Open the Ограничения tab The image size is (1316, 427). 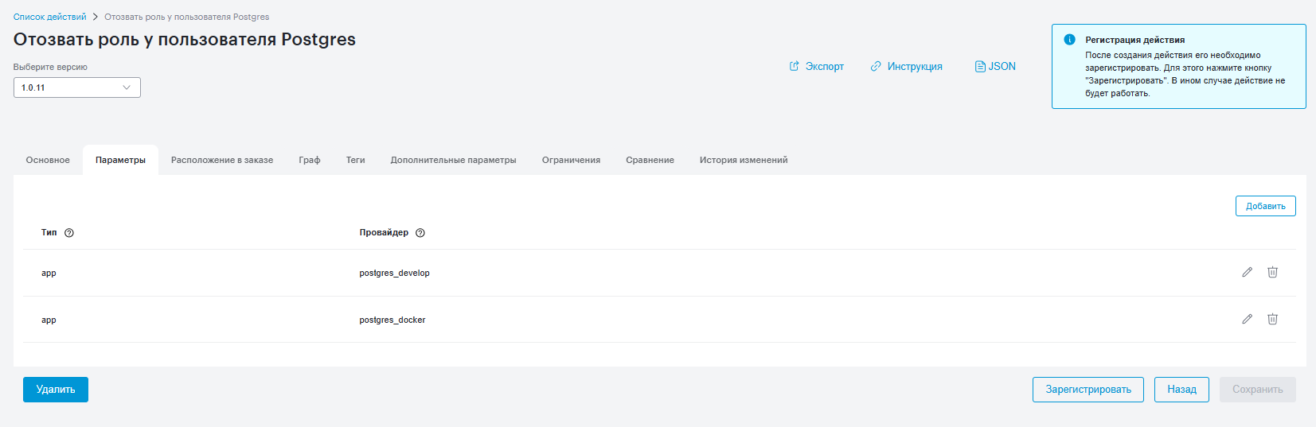571,160
